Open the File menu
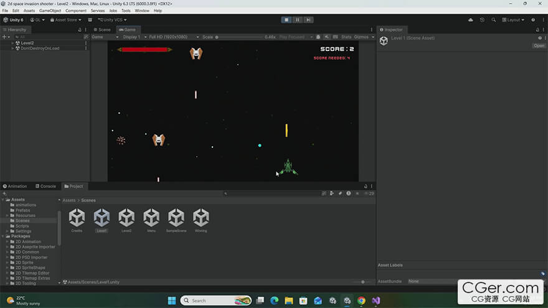This screenshot has height=308, width=548. click(x=5, y=11)
